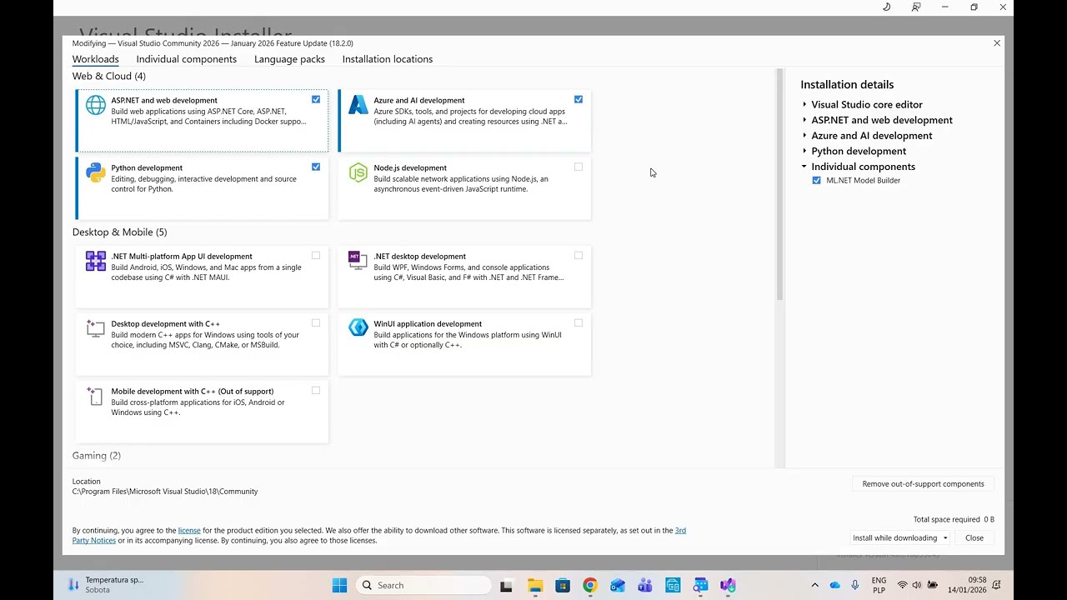Check WinUI application development workload

[579, 322]
